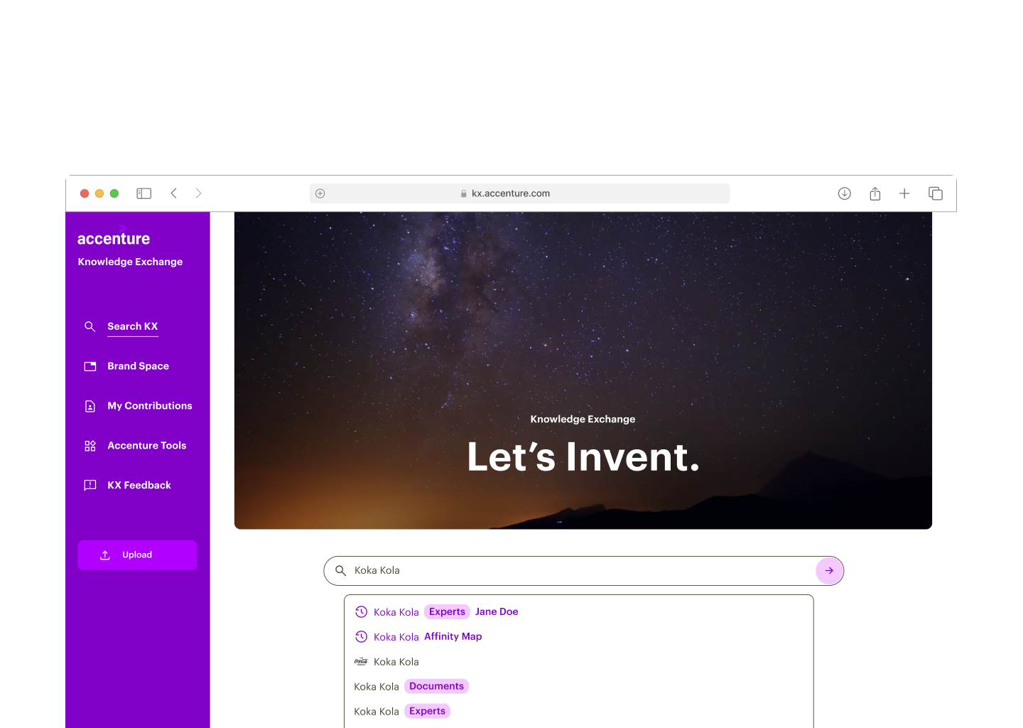Open the My Contributions menu item

[x=150, y=406]
